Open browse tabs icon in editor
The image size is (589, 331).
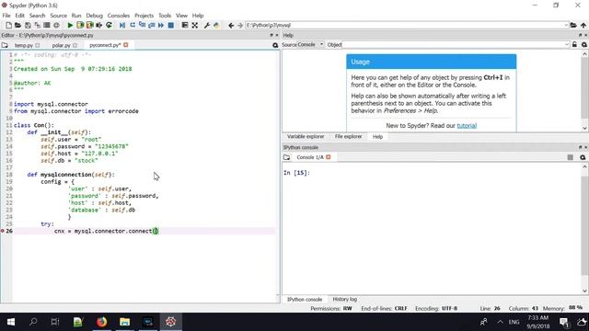5,45
